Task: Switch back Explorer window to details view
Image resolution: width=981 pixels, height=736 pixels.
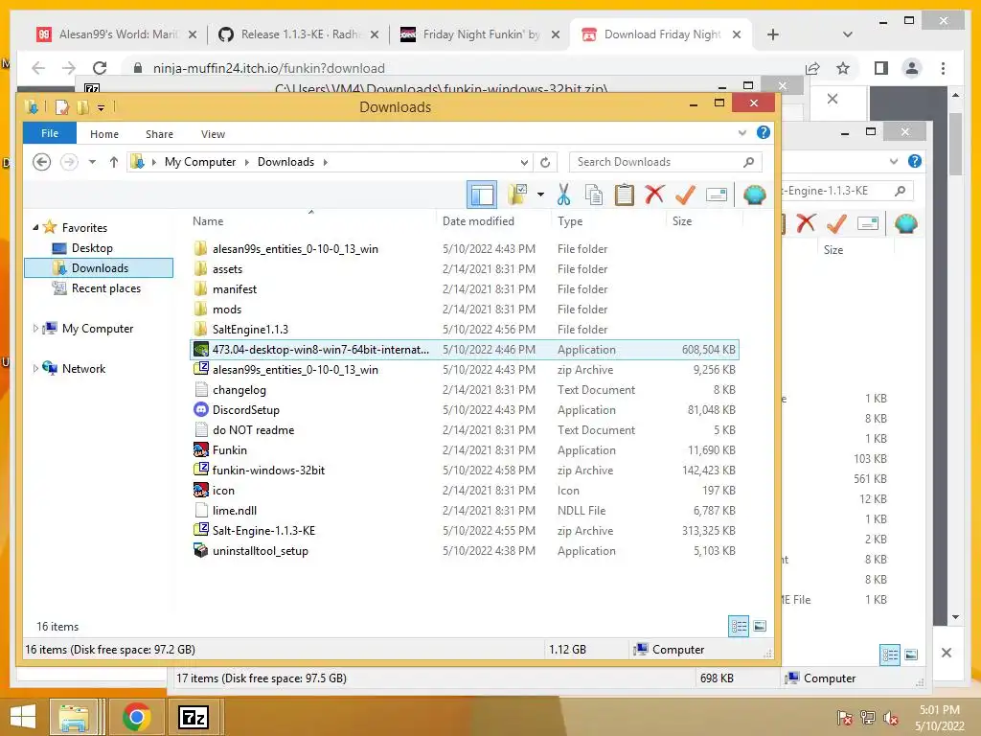Action: click(890, 655)
